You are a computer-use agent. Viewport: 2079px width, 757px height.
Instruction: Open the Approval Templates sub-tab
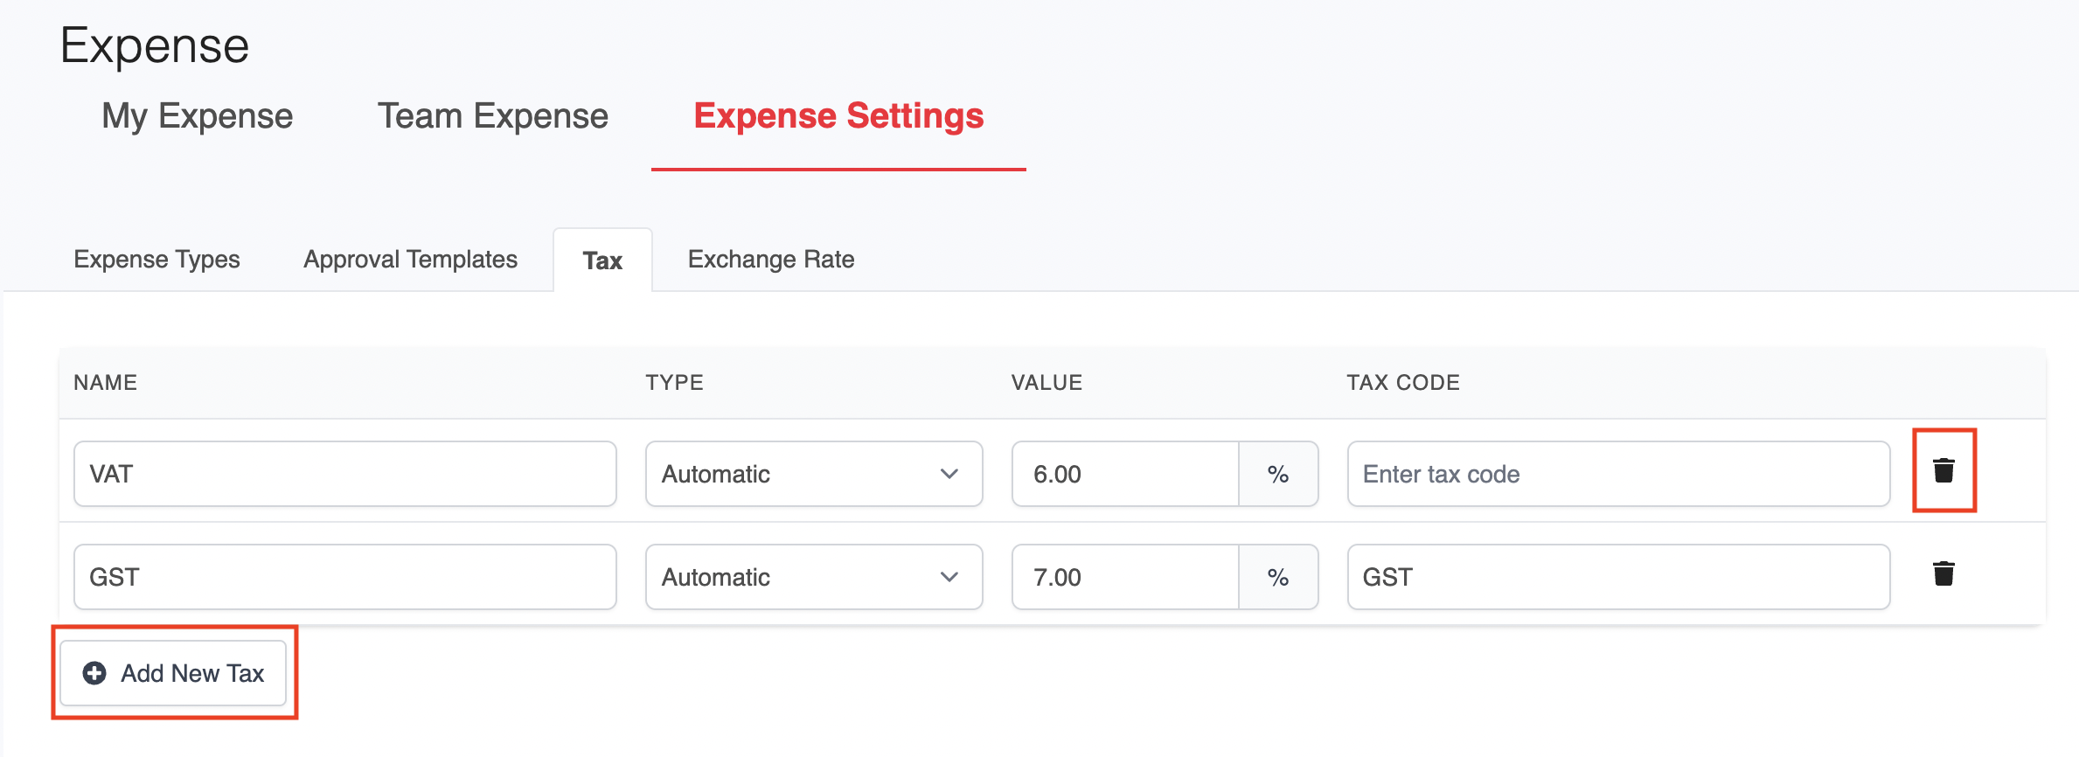(410, 260)
